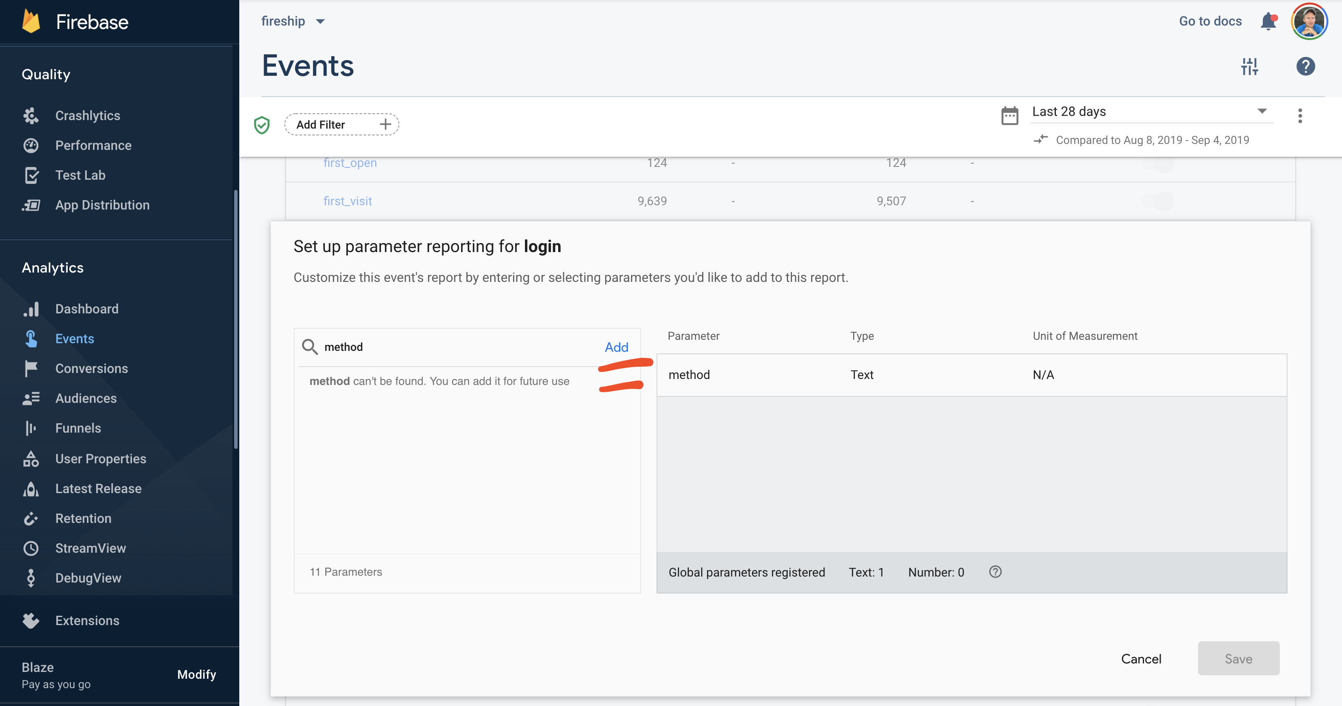
Task: Open App Distribution
Action: coord(102,204)
